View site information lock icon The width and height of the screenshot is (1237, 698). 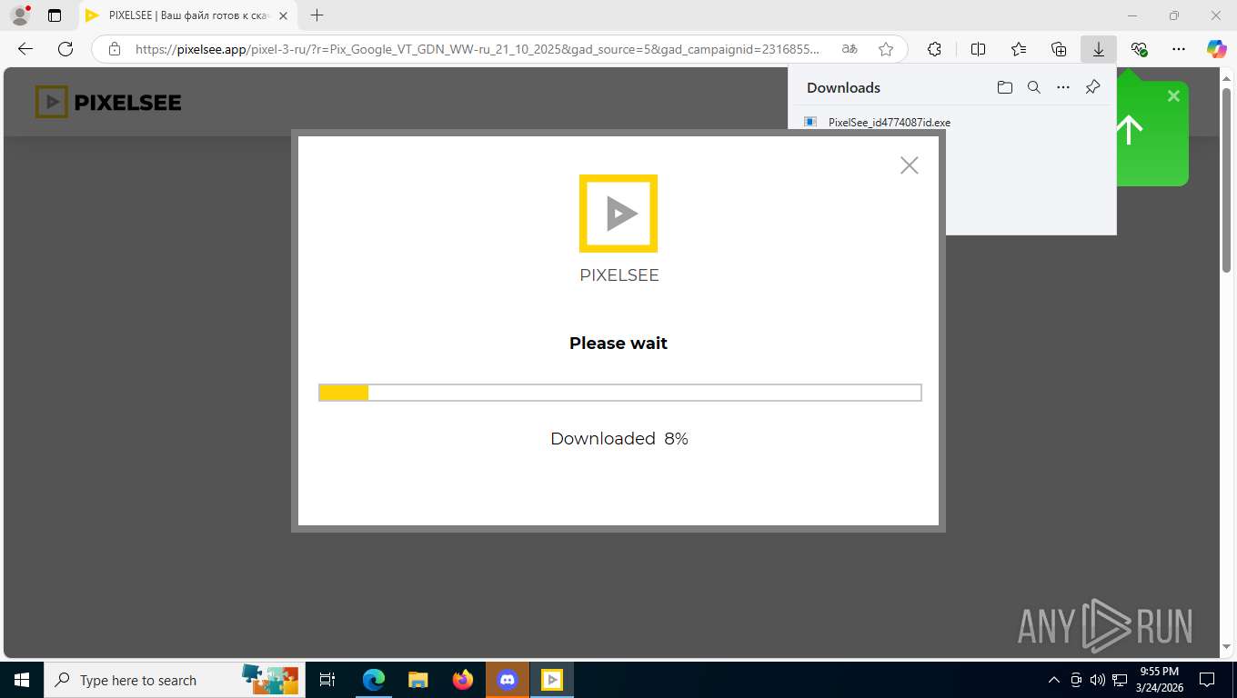(114, 49)
